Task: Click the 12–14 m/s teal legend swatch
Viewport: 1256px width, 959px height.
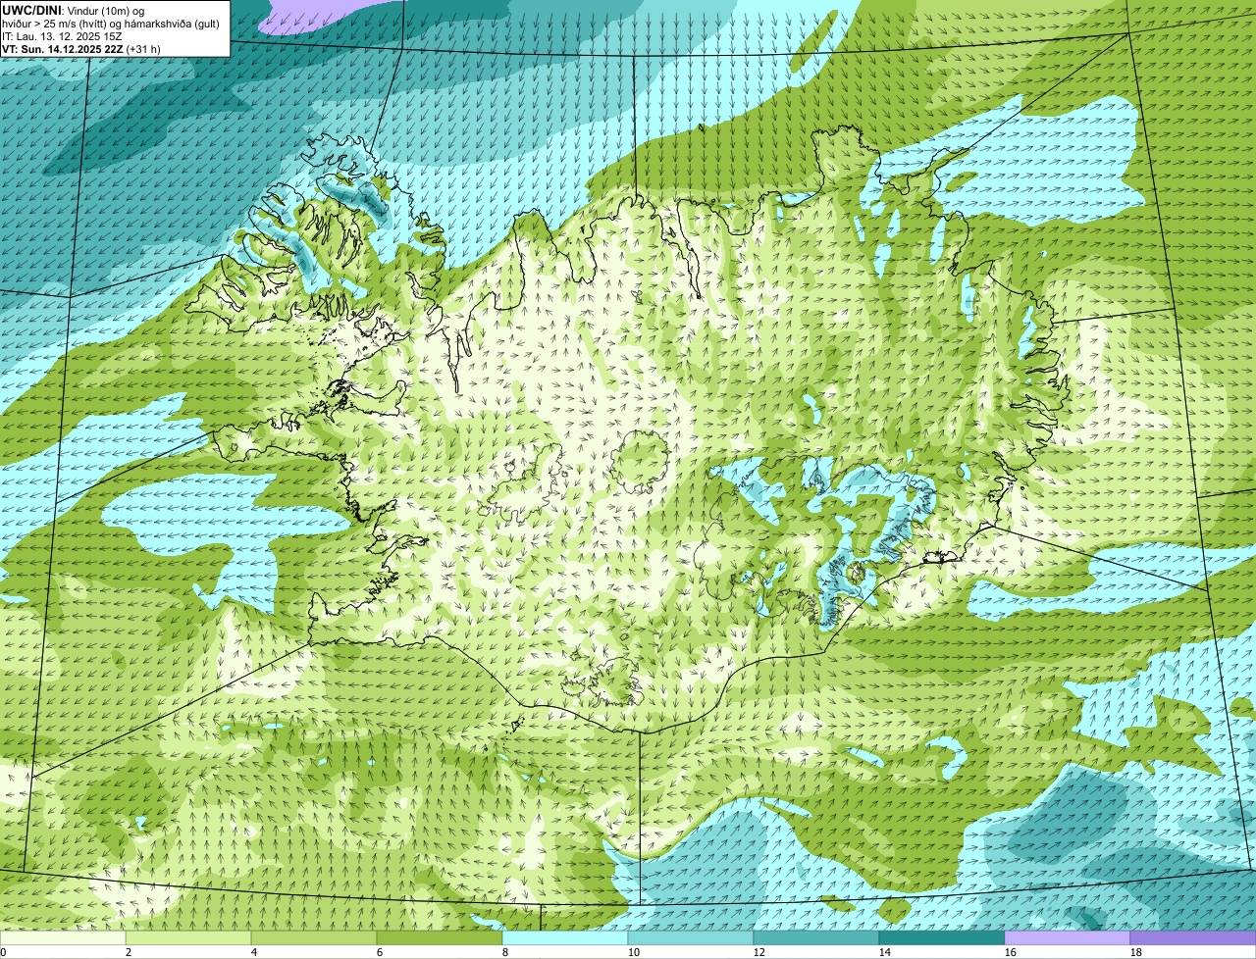Action: (816, 938)
